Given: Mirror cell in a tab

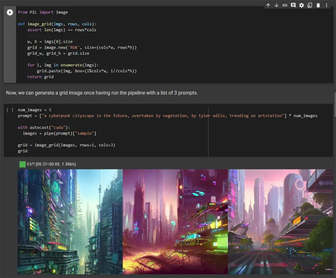Looking at the screenshot, I should point(310,5).
